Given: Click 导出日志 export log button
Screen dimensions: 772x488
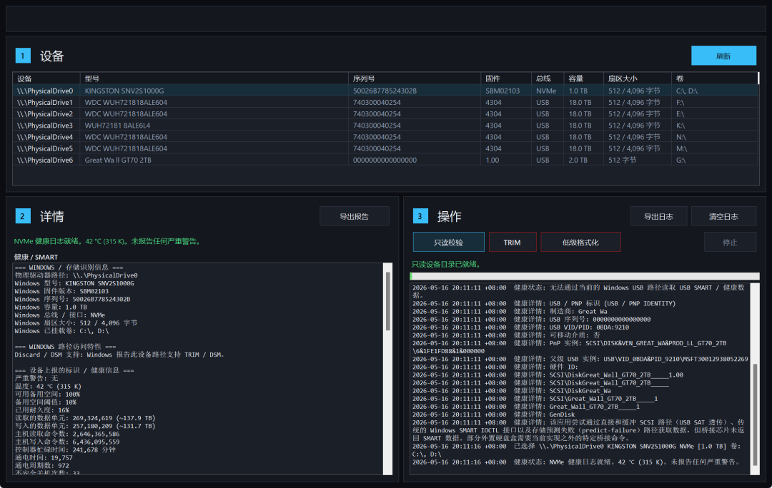Looking at the screenshot, I should point(658,216).
